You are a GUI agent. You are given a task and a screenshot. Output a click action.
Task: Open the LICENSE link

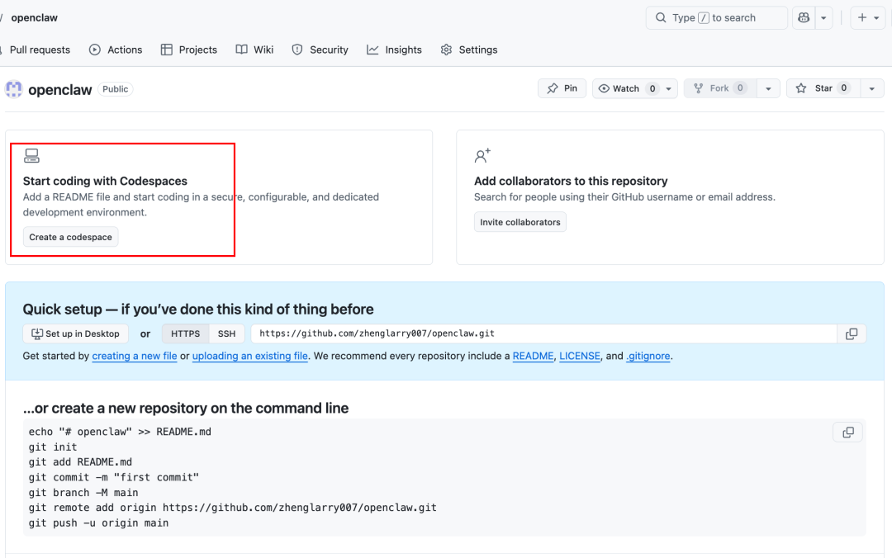[x=580, y=356]
